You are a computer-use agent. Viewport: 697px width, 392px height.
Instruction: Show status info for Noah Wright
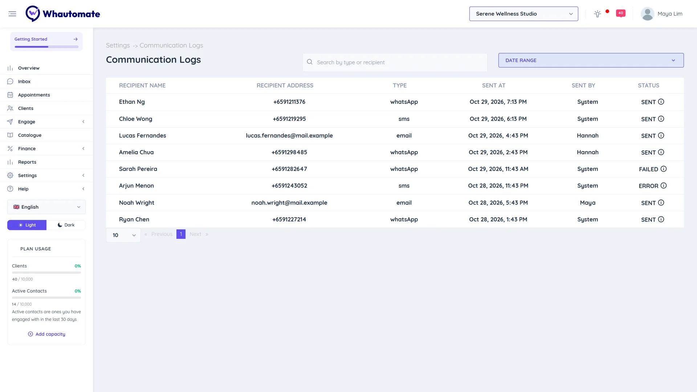click(661, 203)
